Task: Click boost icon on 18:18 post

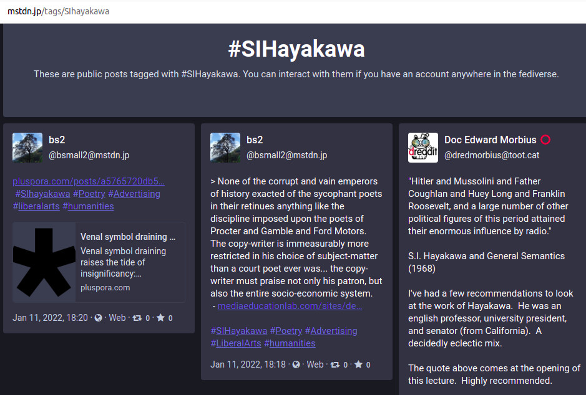Action: (x=335, y=364)
